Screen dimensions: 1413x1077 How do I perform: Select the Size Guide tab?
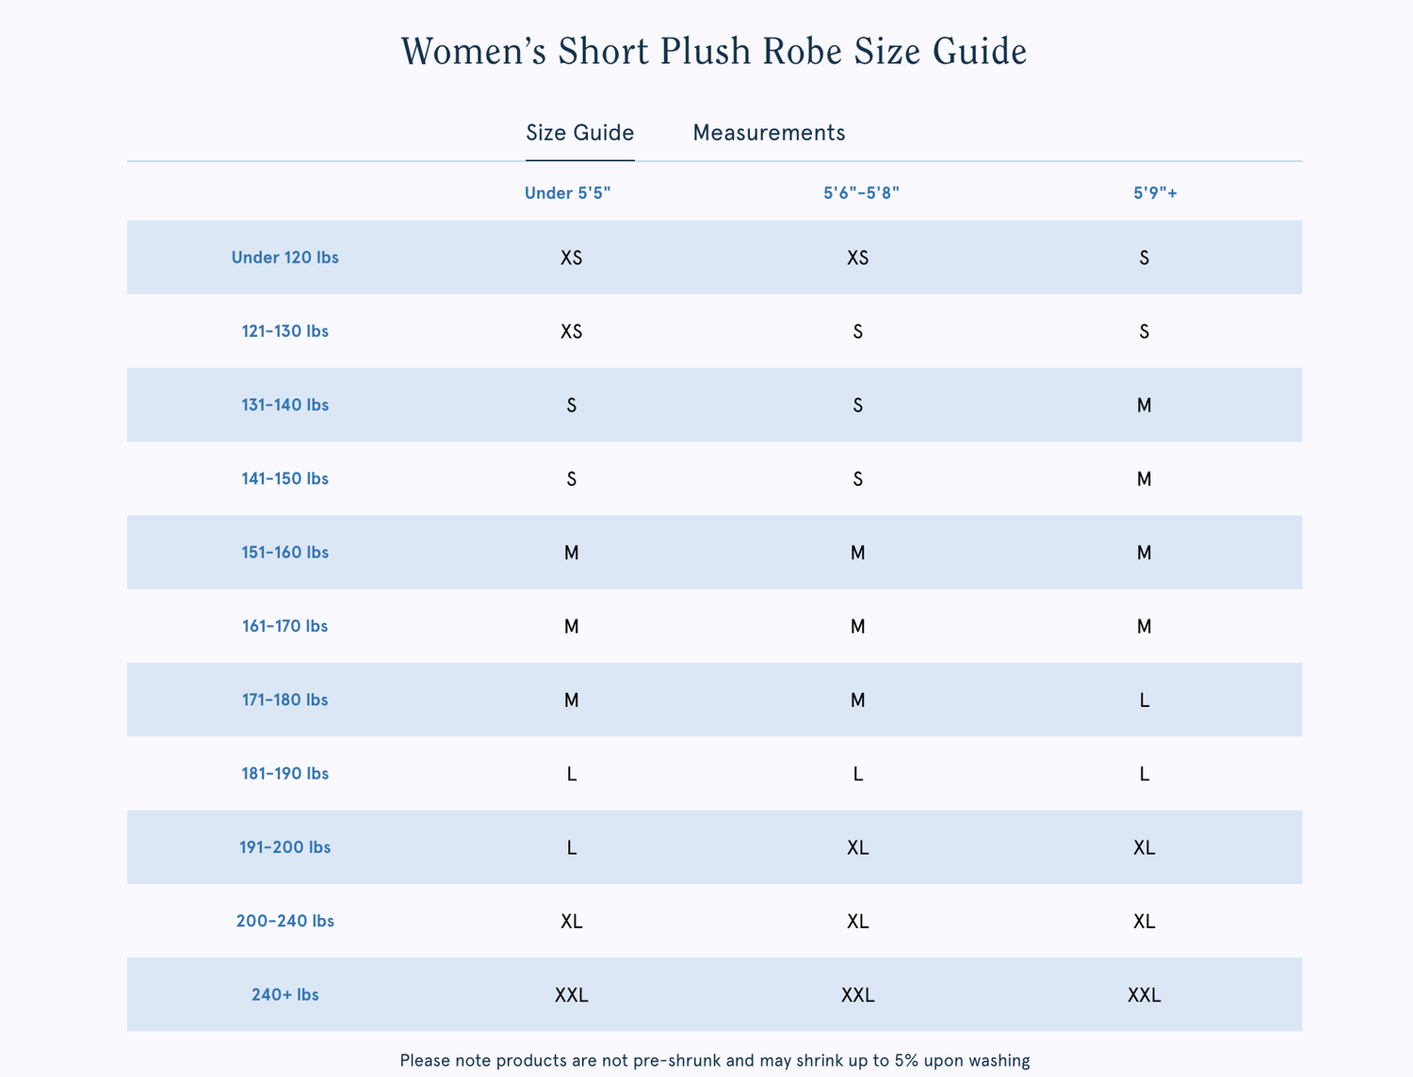(x=579, y=133)
